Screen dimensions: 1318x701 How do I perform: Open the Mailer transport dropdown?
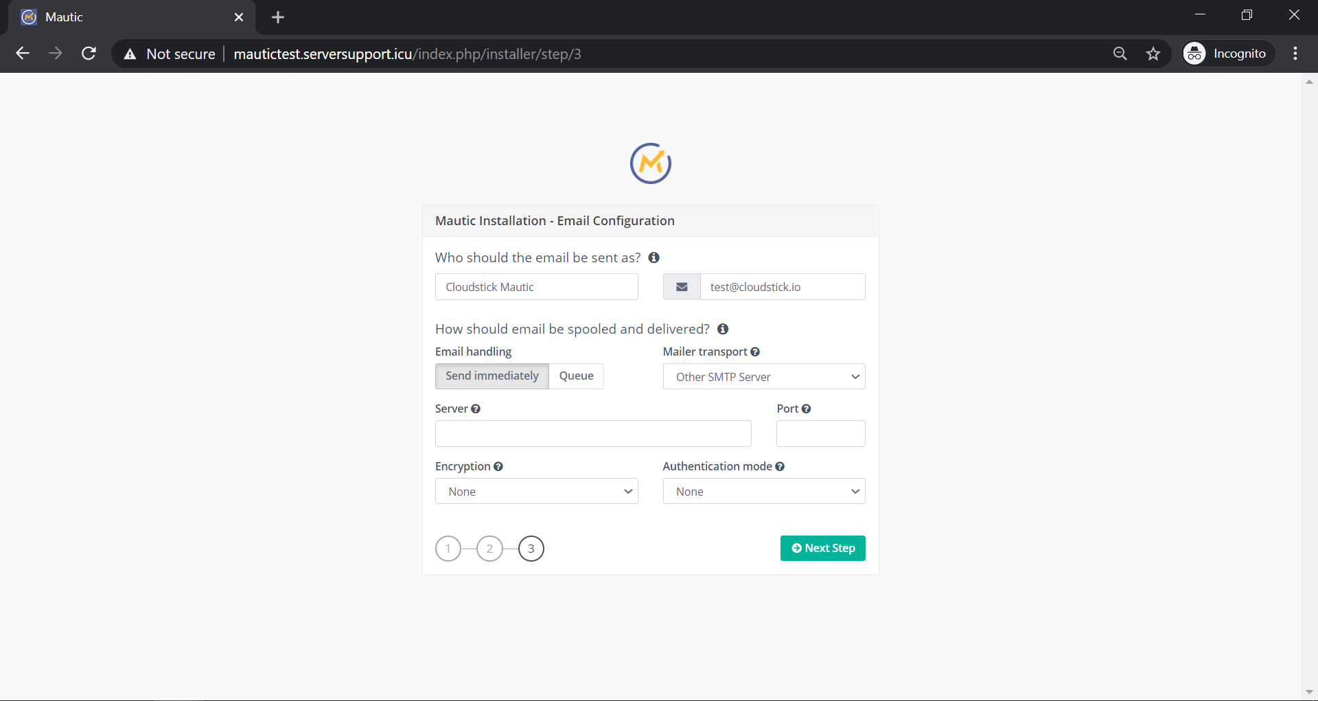(x=763, y=376)
